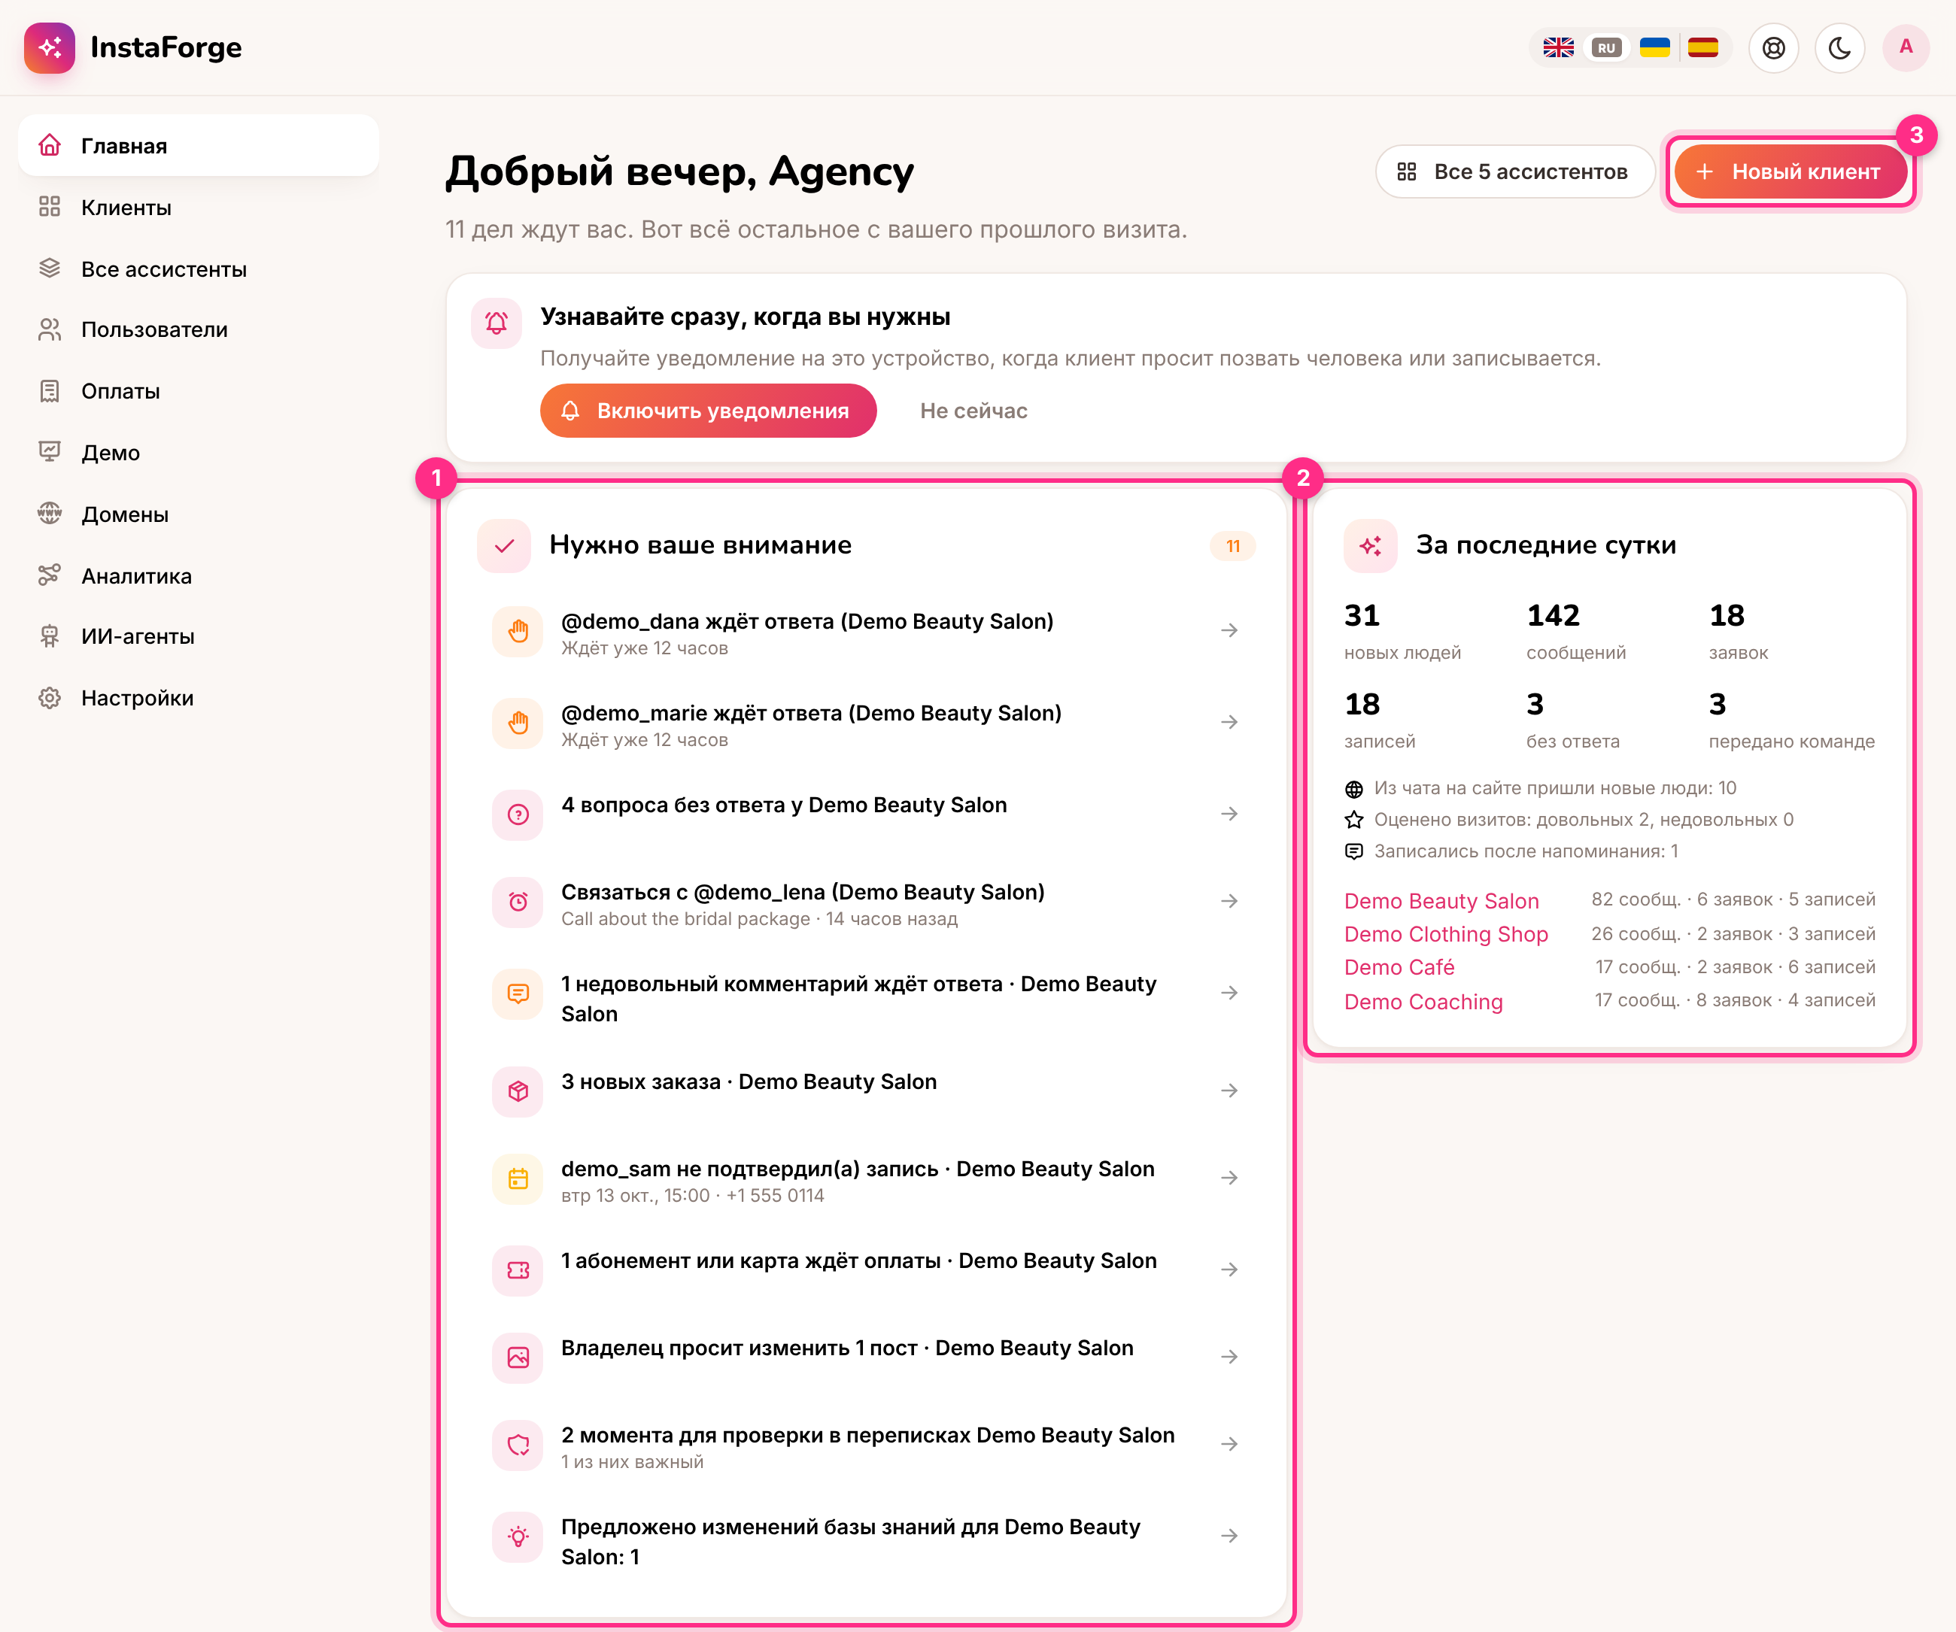
Task: Click shield icon for 2 момента проверки
Action: (518, 1445)
